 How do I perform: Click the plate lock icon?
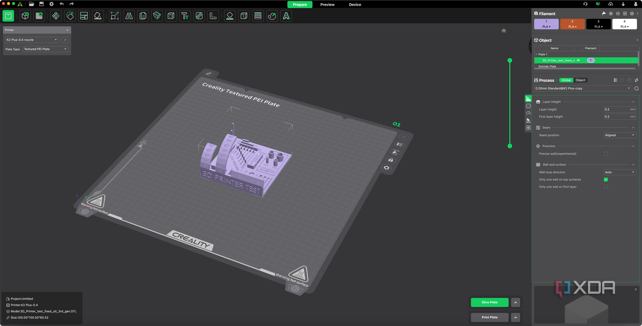coord(390,160)
